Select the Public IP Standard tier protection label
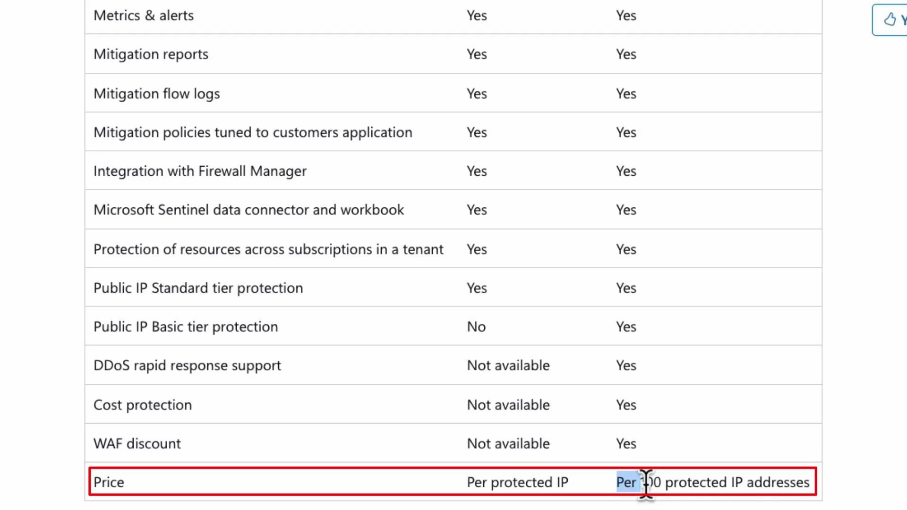 pyautogui.click(x=198, y=288)
